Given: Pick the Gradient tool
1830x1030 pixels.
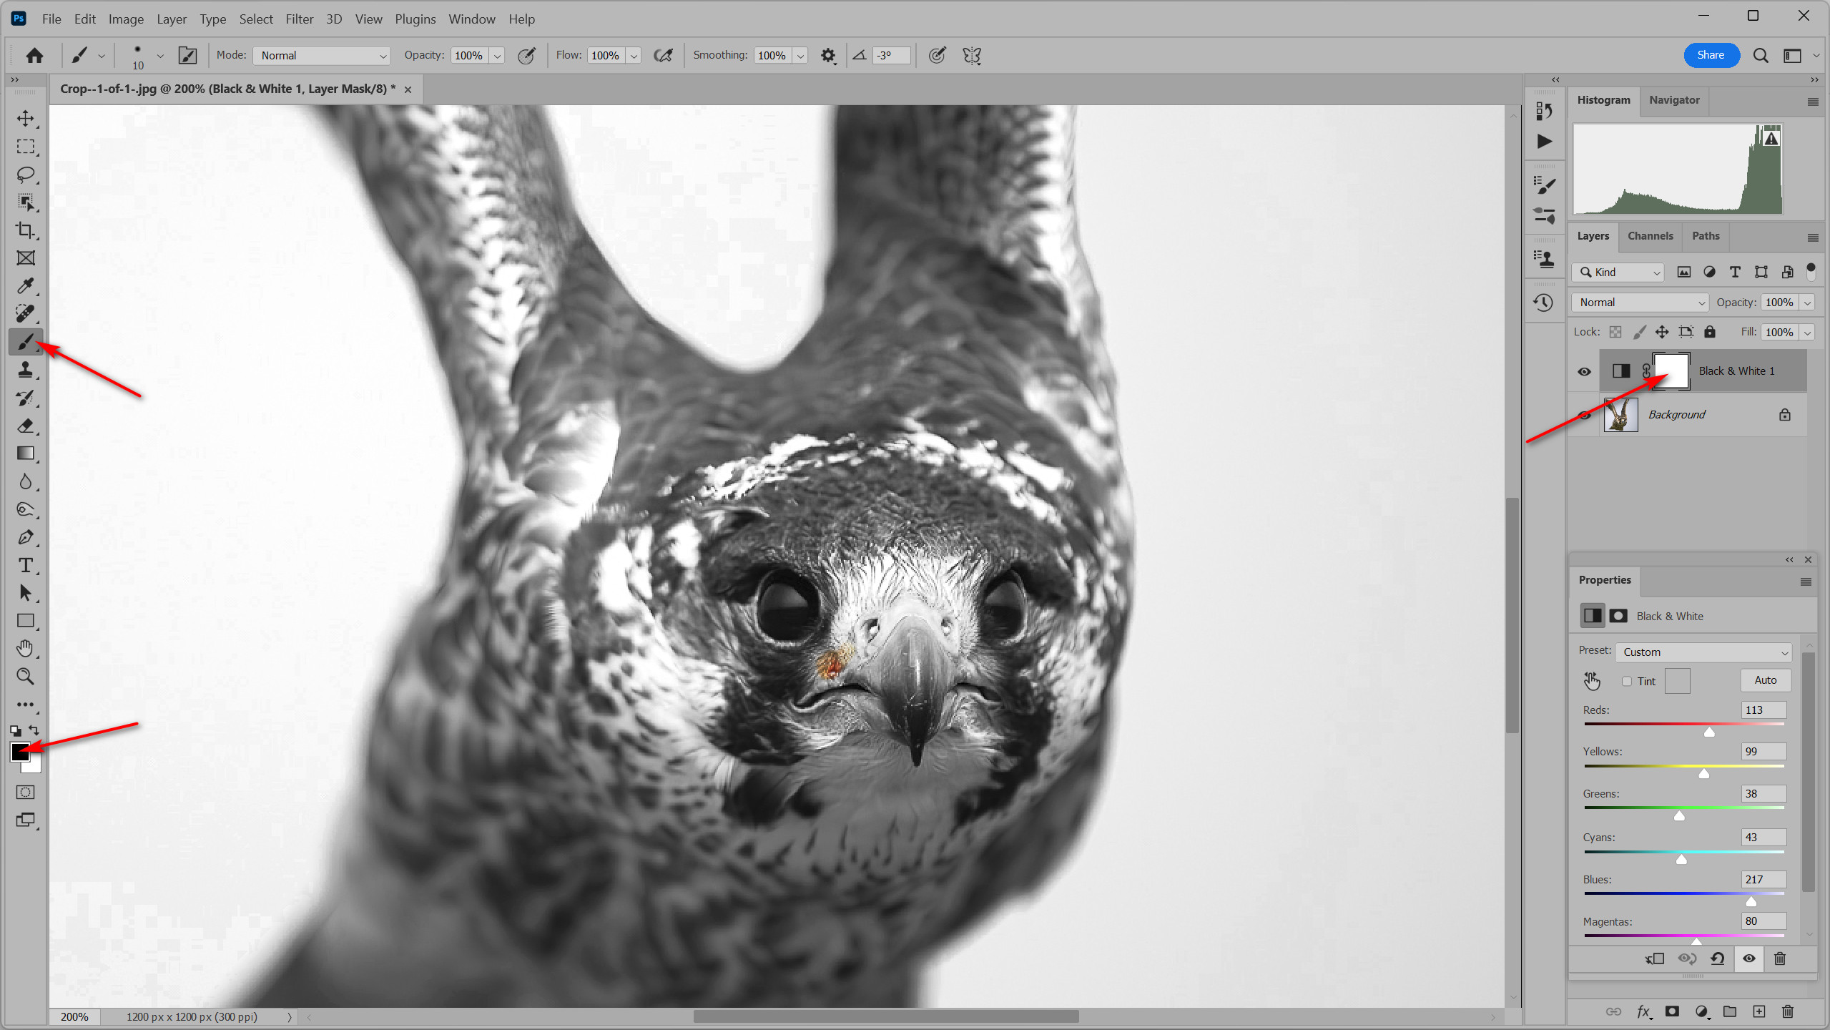Looking at the screenshot, I should [26, 453].
